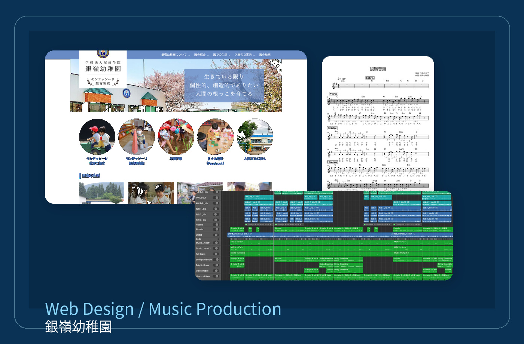Open the circular school building photo
The height and width of the screenshot is (344, 524).
255,137
